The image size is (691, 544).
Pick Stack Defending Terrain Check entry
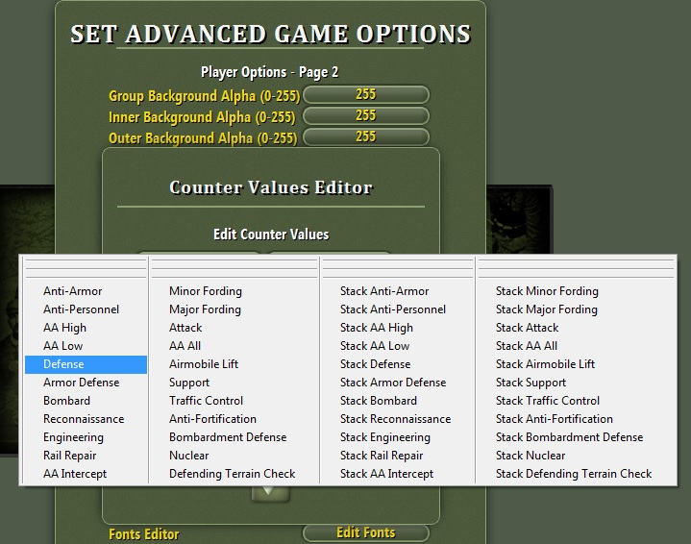point(576,474)
